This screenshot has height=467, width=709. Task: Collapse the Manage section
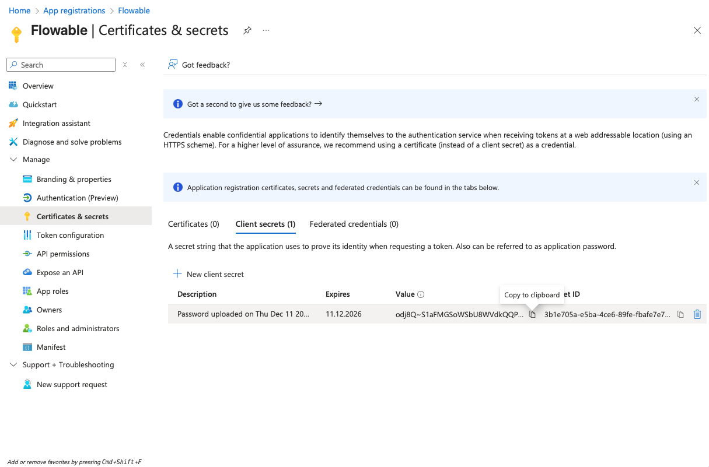tap(14, 159)
